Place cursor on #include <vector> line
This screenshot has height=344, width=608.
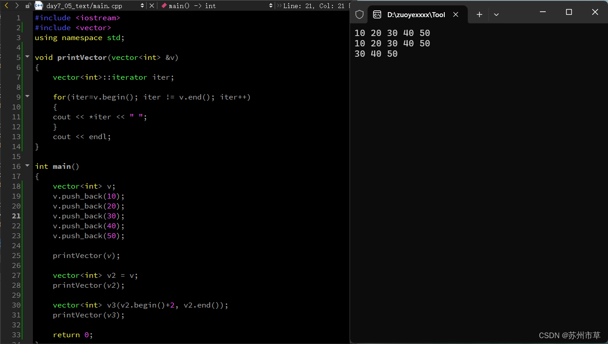click(x=73, y=27)
